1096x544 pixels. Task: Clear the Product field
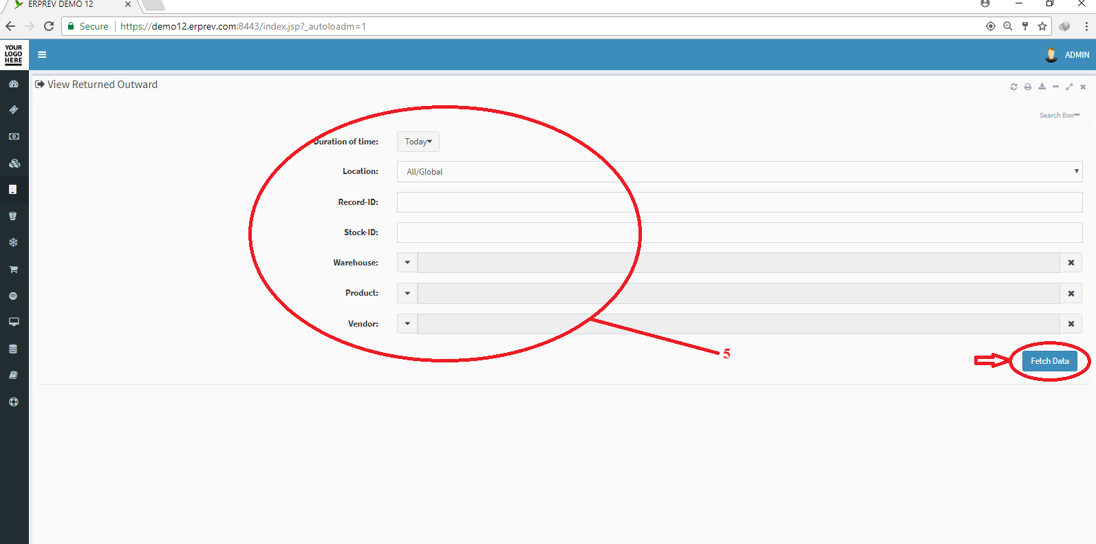[x=1071, y=293]
